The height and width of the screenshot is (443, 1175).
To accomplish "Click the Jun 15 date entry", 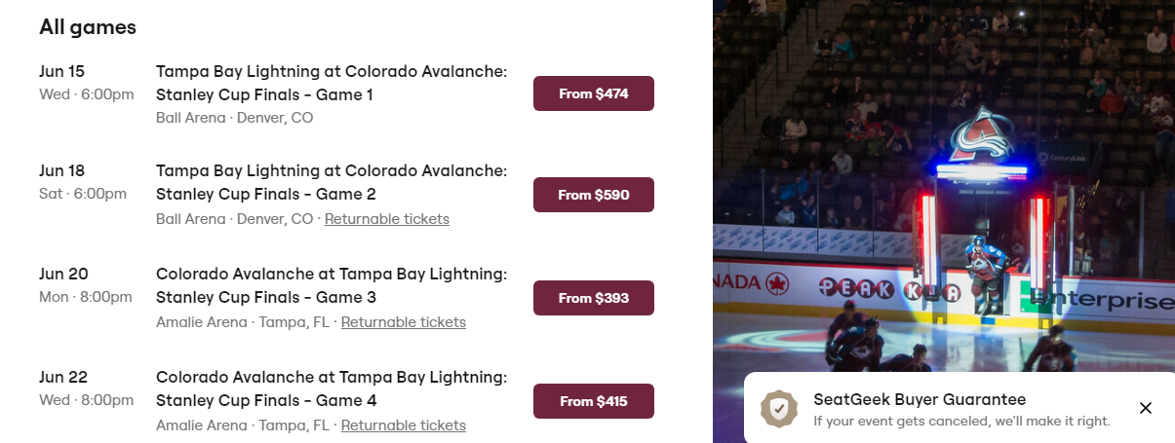I will tap(62, 71).
